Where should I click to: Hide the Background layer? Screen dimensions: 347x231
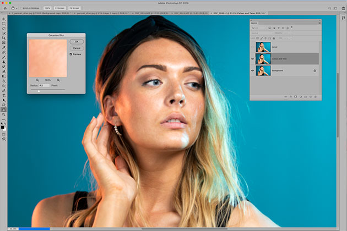(x=252, y=71)
